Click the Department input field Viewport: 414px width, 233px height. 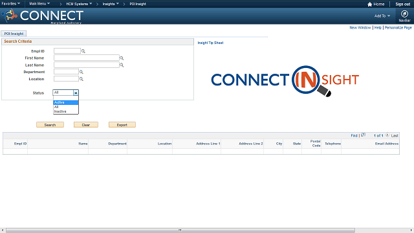tap(66, 72)
